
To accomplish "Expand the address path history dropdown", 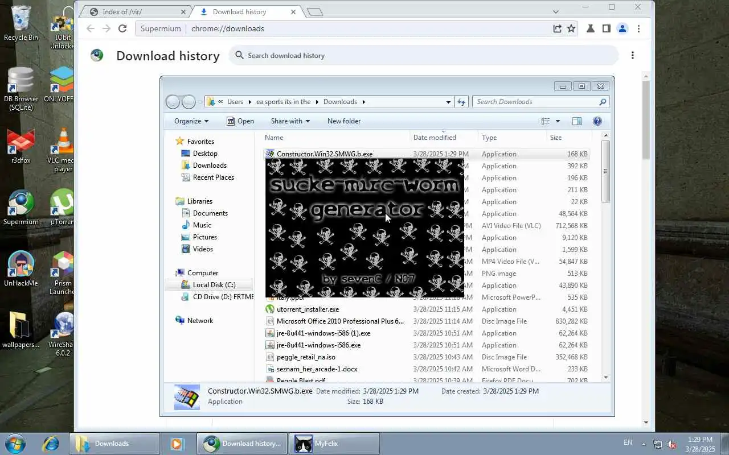I will click(448, 102).
